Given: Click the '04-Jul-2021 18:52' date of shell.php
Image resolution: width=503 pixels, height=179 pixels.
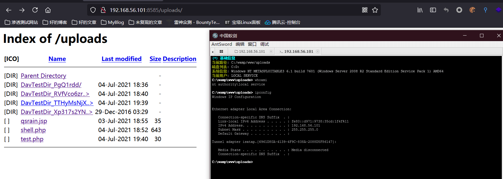Looking at the screenshot, I should pyautogui.click(x=123, y=130).
